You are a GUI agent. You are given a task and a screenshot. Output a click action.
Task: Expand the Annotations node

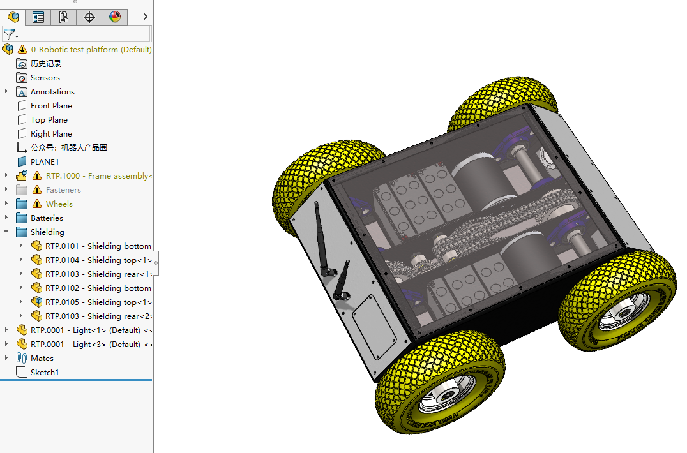click(x=6, y=92)
